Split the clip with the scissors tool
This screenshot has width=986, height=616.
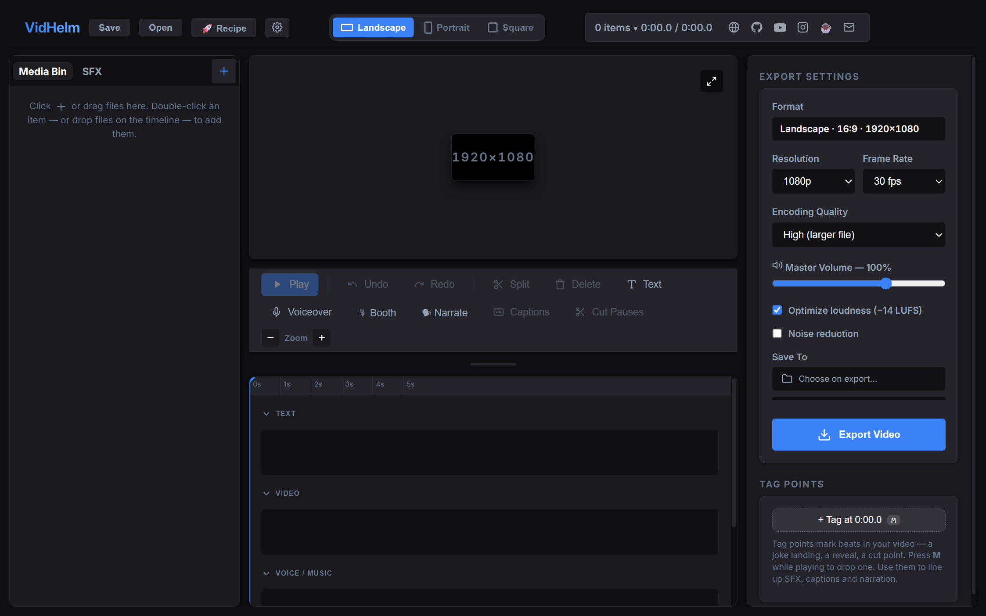(x=511, y=284)
